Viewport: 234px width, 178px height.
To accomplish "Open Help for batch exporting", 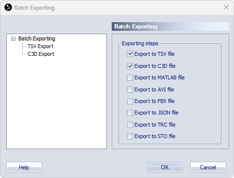I will coord(24,167).
